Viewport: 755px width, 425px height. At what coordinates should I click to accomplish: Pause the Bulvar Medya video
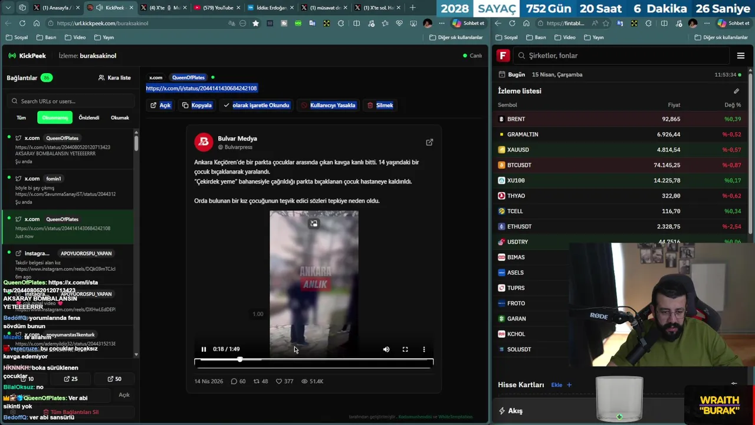203,349
